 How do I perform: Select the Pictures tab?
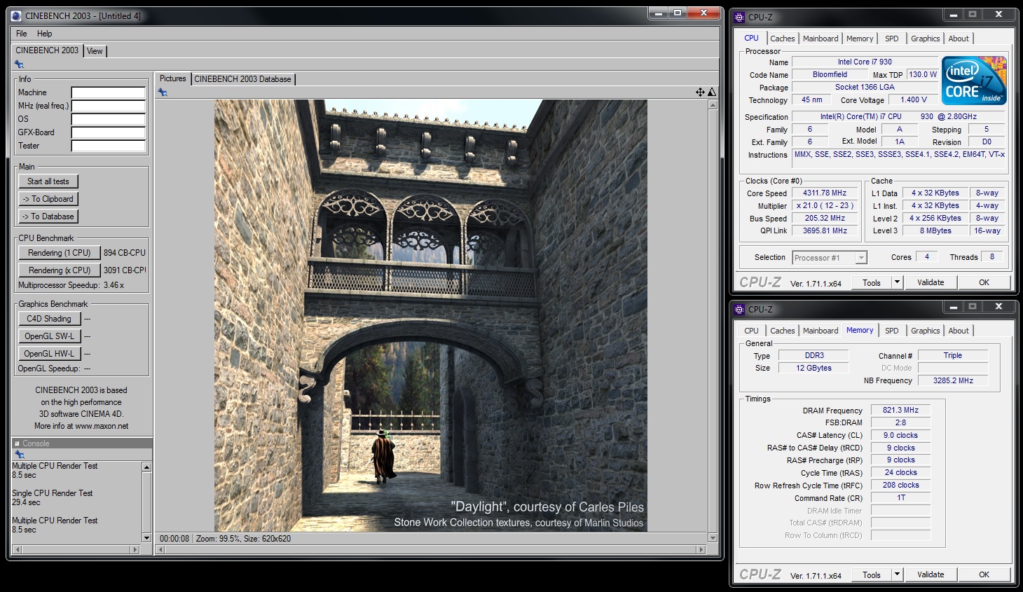(x=172, y=78)
